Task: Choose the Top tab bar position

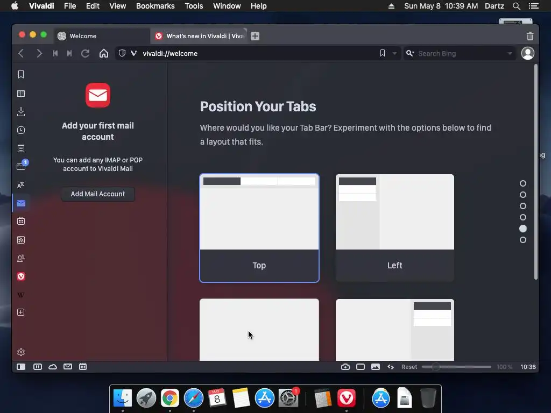Action: click(259, 228)
